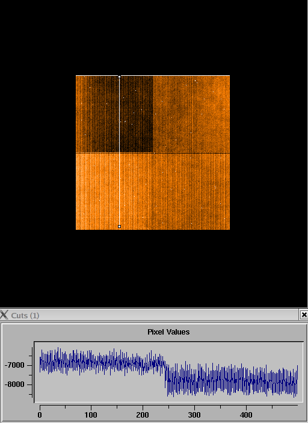Click the -7000 y-axis label
This screenshot has width=308, height=423.
click(14, 365)
